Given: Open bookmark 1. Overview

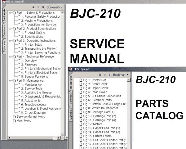Looking at the screenshot, I should click(x=29, y=61).
